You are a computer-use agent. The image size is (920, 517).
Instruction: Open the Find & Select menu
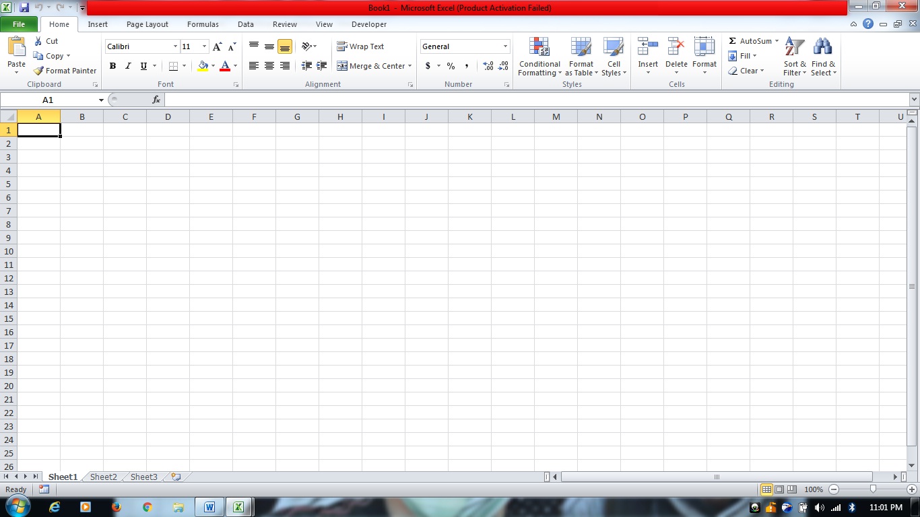(823, 57)
